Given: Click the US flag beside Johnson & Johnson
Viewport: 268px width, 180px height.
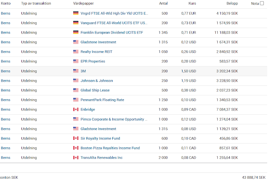Looking at the screenshot, I should coord(76,80).
